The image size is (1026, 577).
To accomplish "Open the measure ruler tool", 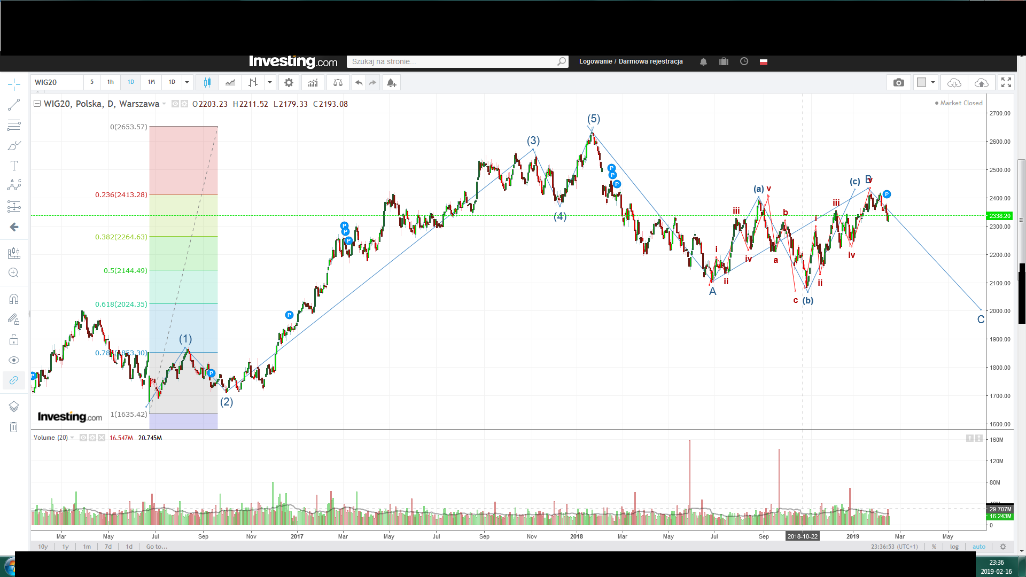I will click(14, 253).
